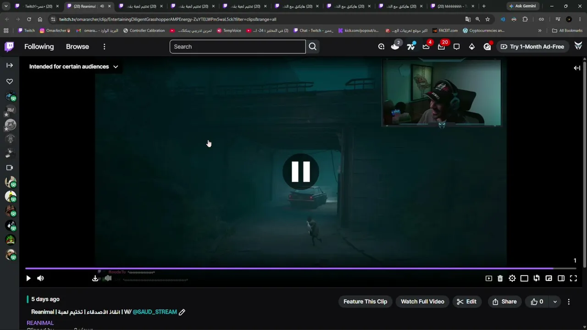587x330 pixels.
Task: Open the Browse tab in Twitch nav
Action: coord(78,46)
